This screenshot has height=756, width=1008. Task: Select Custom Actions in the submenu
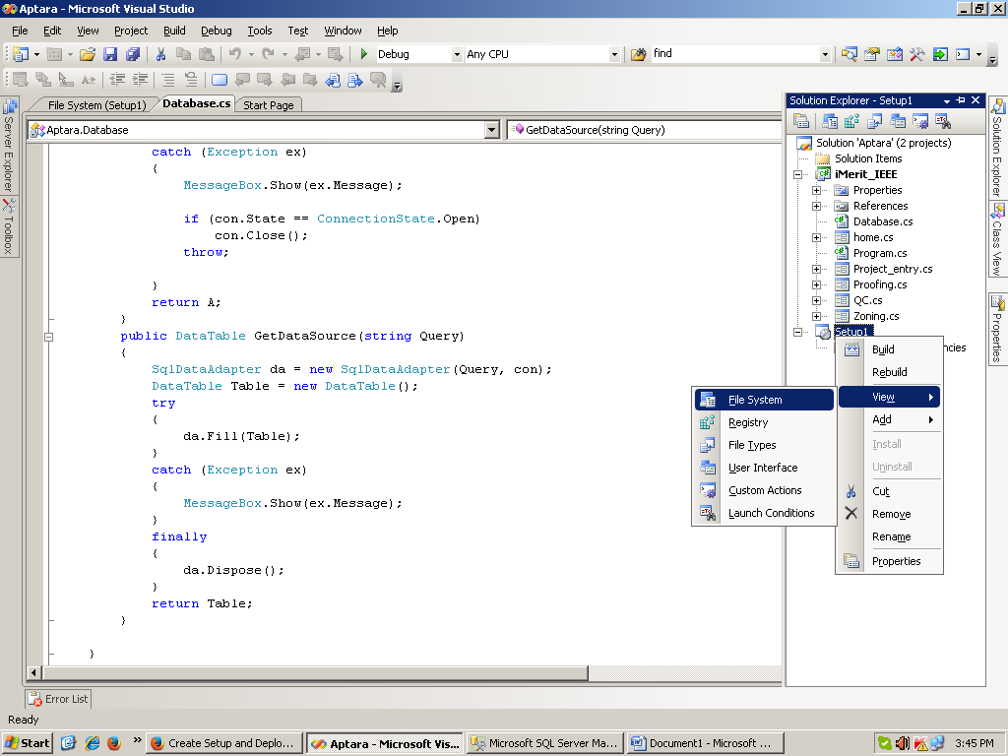(x=764, y=490)
